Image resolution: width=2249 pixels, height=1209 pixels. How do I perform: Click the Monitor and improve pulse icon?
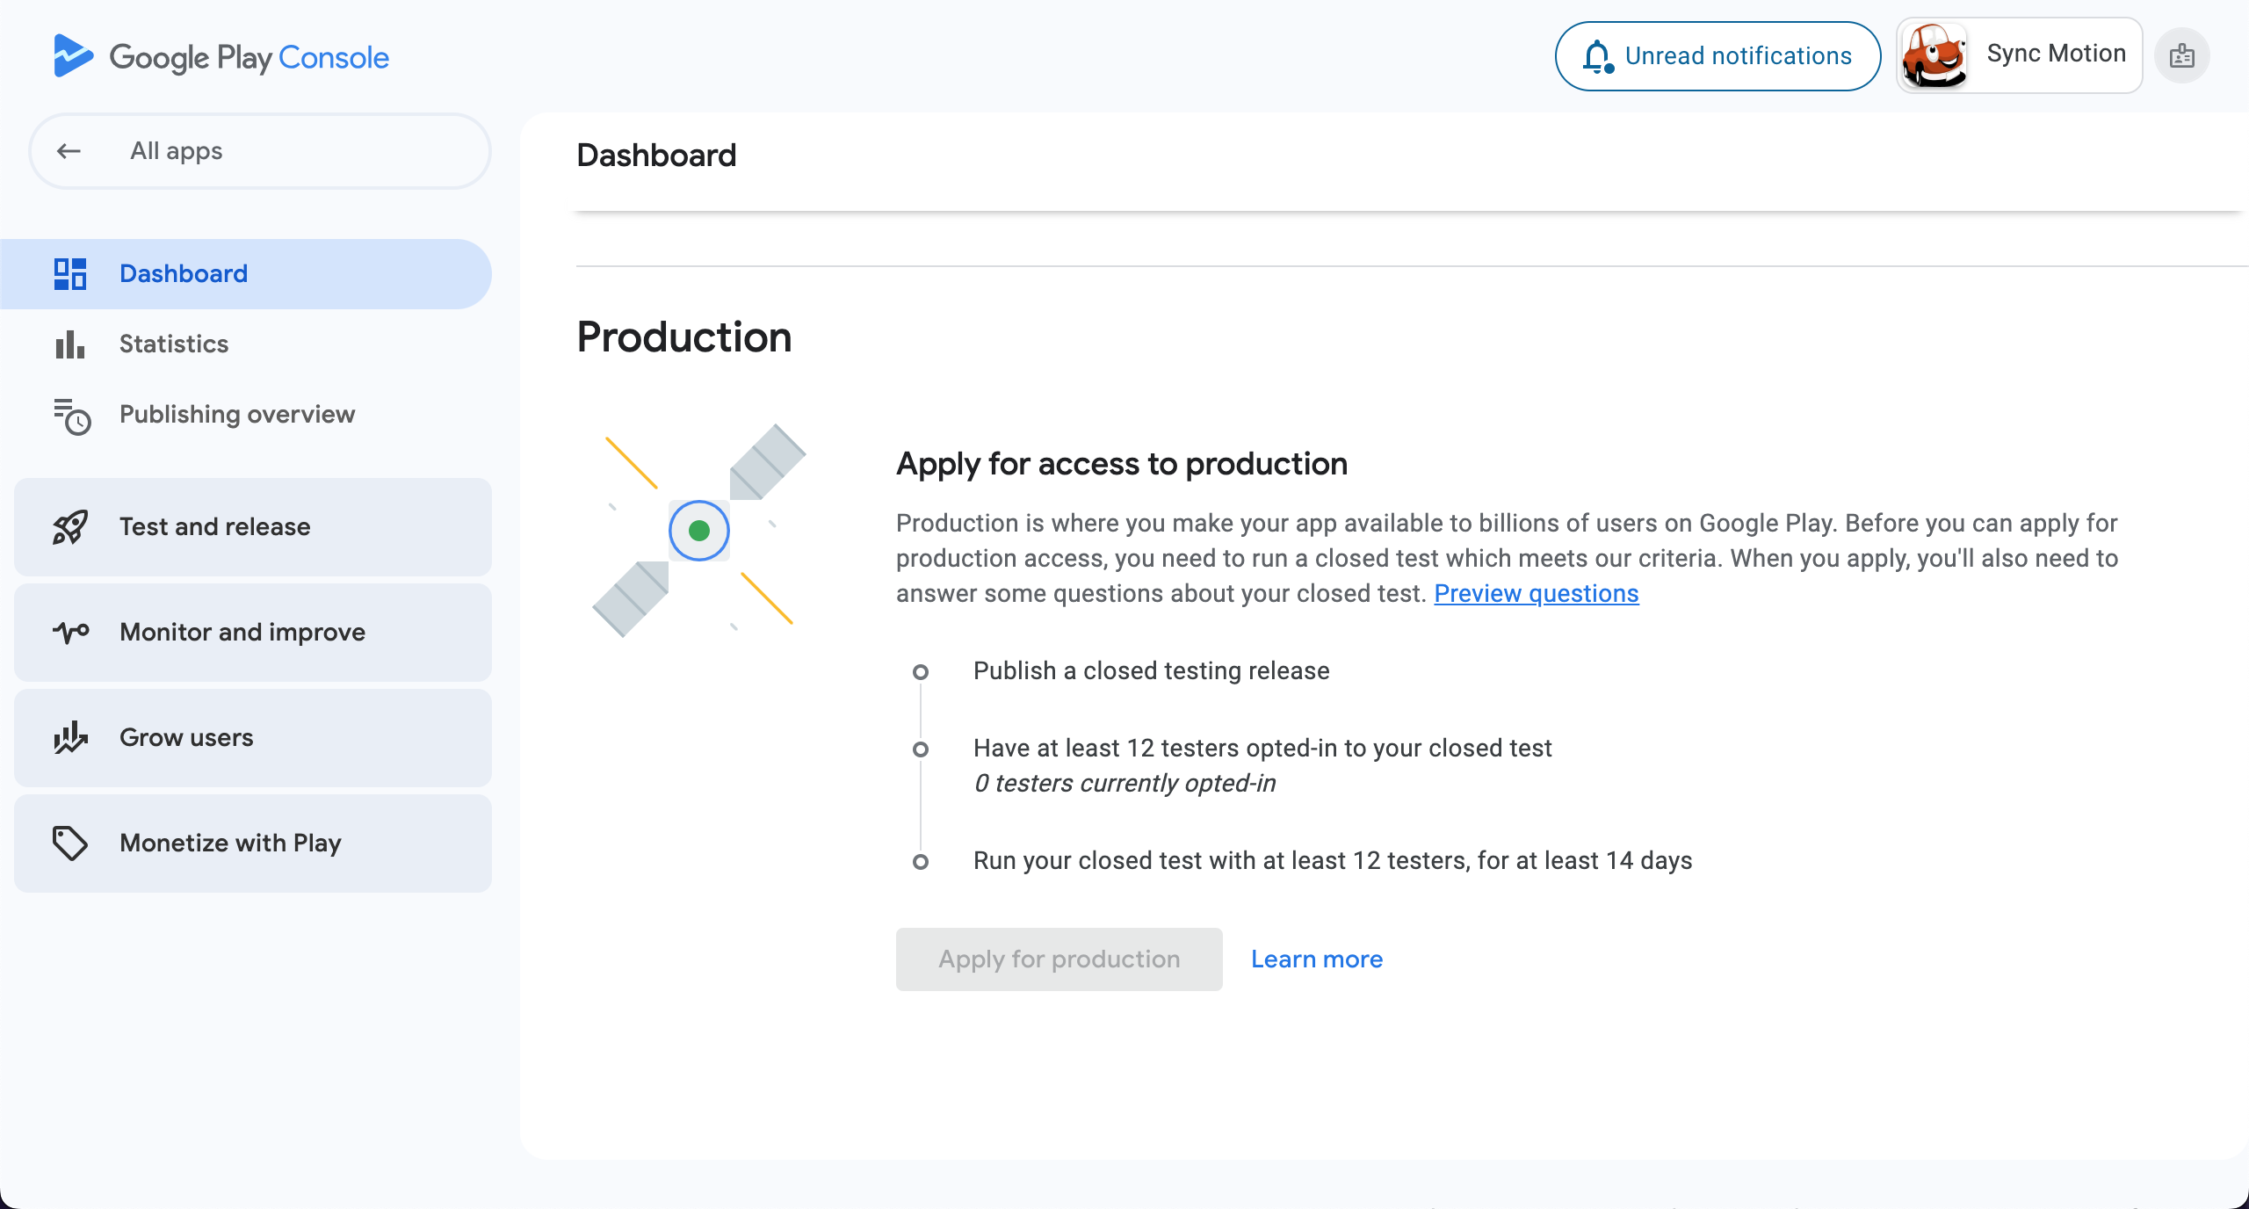70,633
